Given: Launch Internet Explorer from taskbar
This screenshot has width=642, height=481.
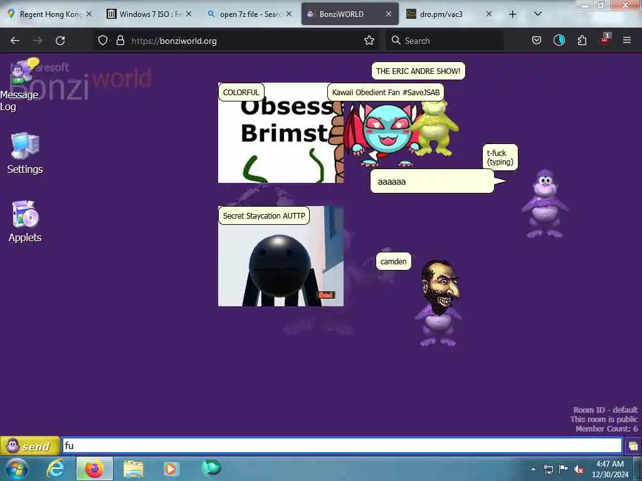Looking at the screenshot, I should tap(56, 468).
